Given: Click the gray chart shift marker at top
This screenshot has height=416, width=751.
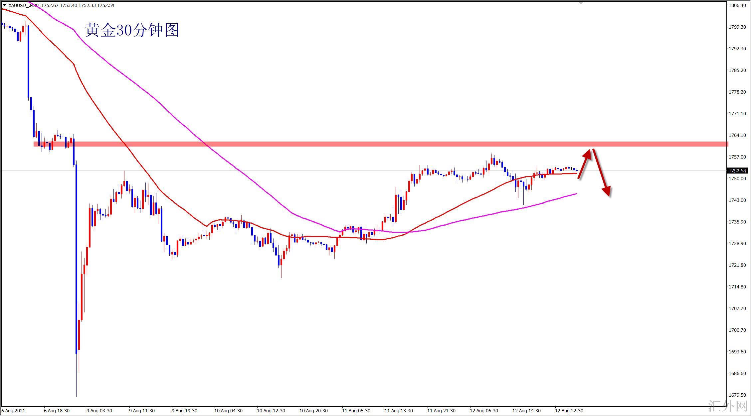Looking at the screenshot, I should (581, 3).
